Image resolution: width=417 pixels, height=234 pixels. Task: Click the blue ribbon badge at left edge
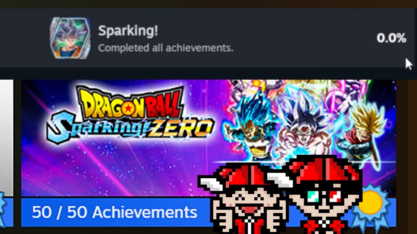point(3,205)
